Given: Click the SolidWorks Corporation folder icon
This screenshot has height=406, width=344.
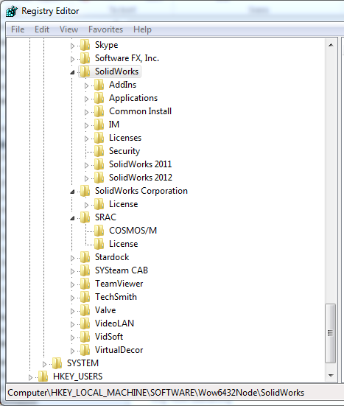Looking at the screenshot, I should (85, 191).
